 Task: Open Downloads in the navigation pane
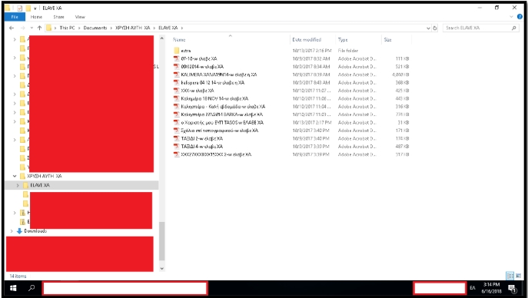click(x=35, y=231)
